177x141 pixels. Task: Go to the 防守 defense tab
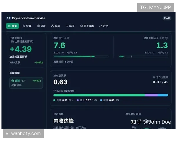(70, 26)
